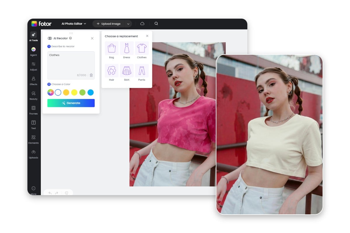Open the Agent tool in sidebar
Viewport: 350px width, 233px height.
[x=34, y=51]
